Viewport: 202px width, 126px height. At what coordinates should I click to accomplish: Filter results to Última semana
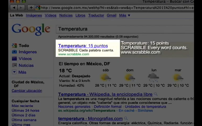[24, 120]
